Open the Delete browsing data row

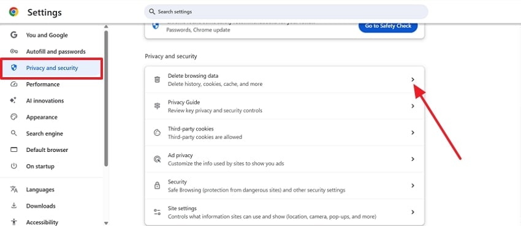284,80
